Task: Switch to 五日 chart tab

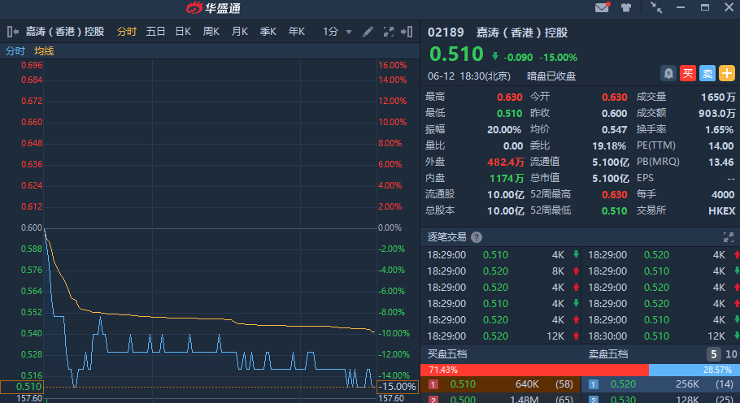Action: [x=155, y=32]
